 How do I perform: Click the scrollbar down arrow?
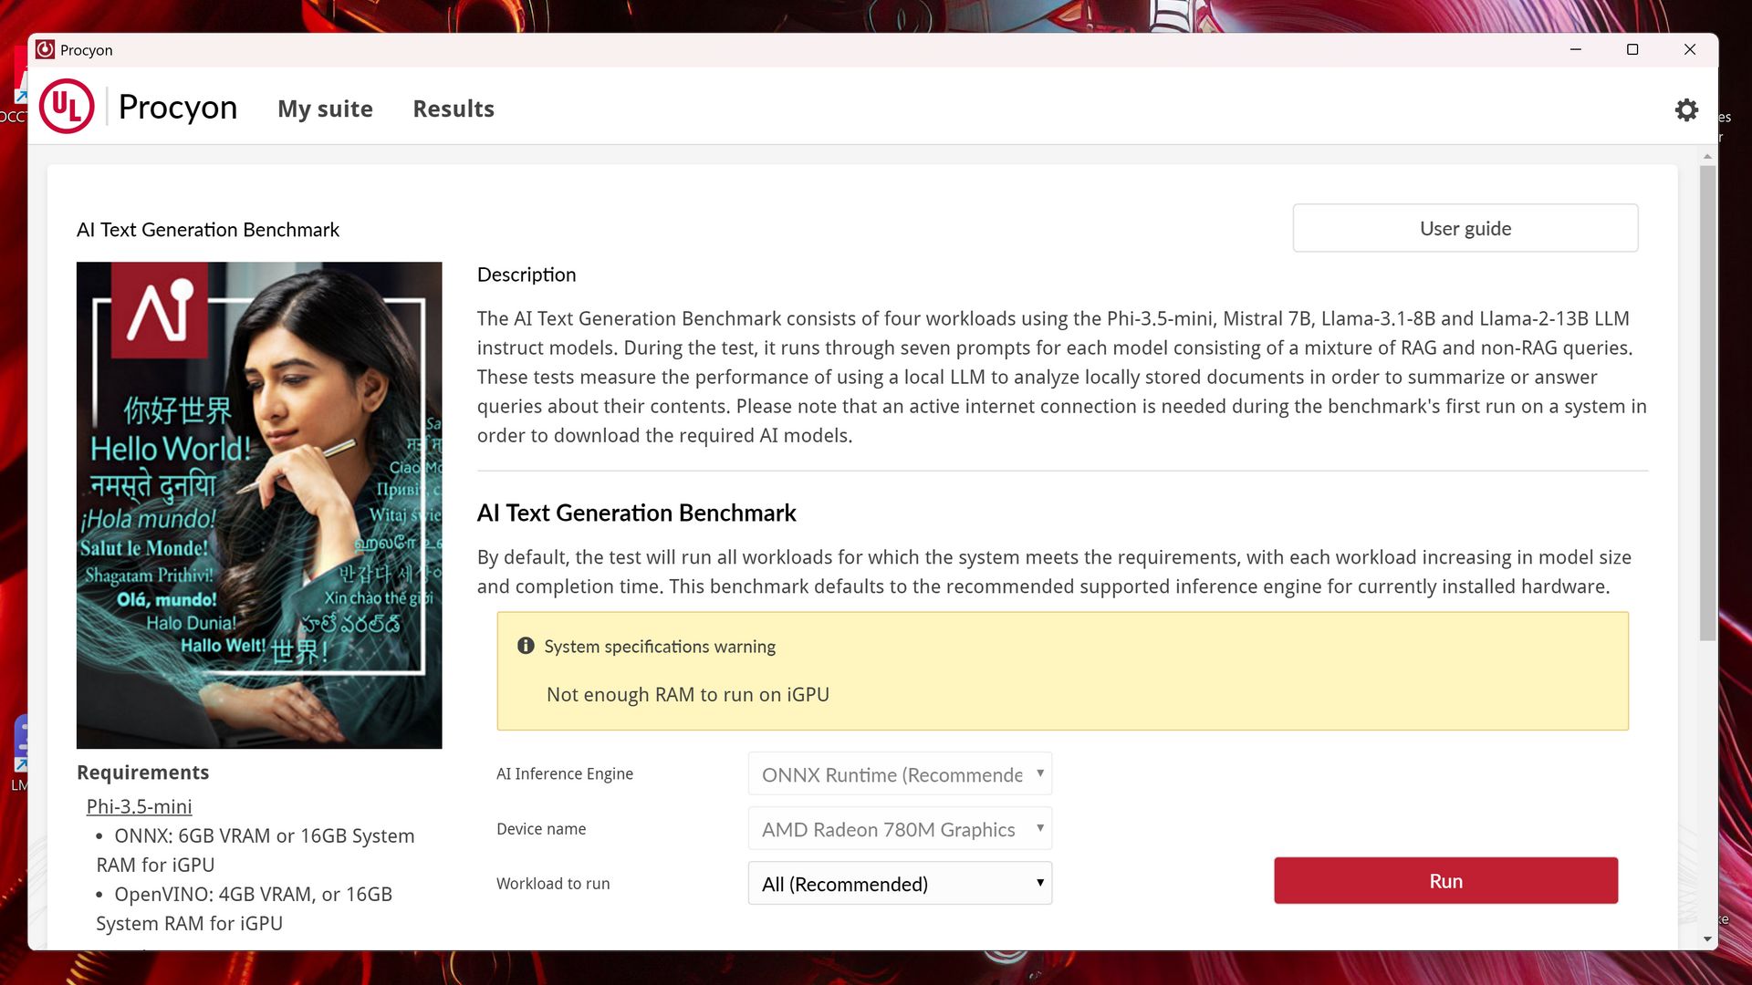pos(1707,938)
